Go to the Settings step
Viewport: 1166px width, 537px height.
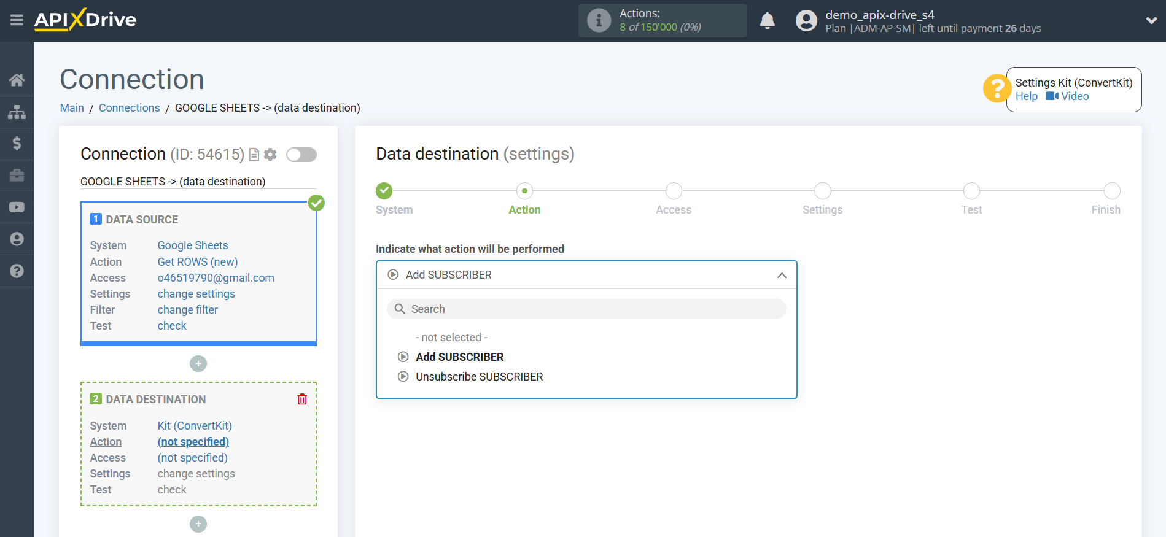[823, 191]
